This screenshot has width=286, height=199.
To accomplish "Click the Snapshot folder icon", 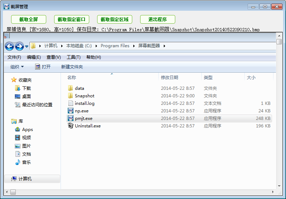I will (x=70, y=96).
